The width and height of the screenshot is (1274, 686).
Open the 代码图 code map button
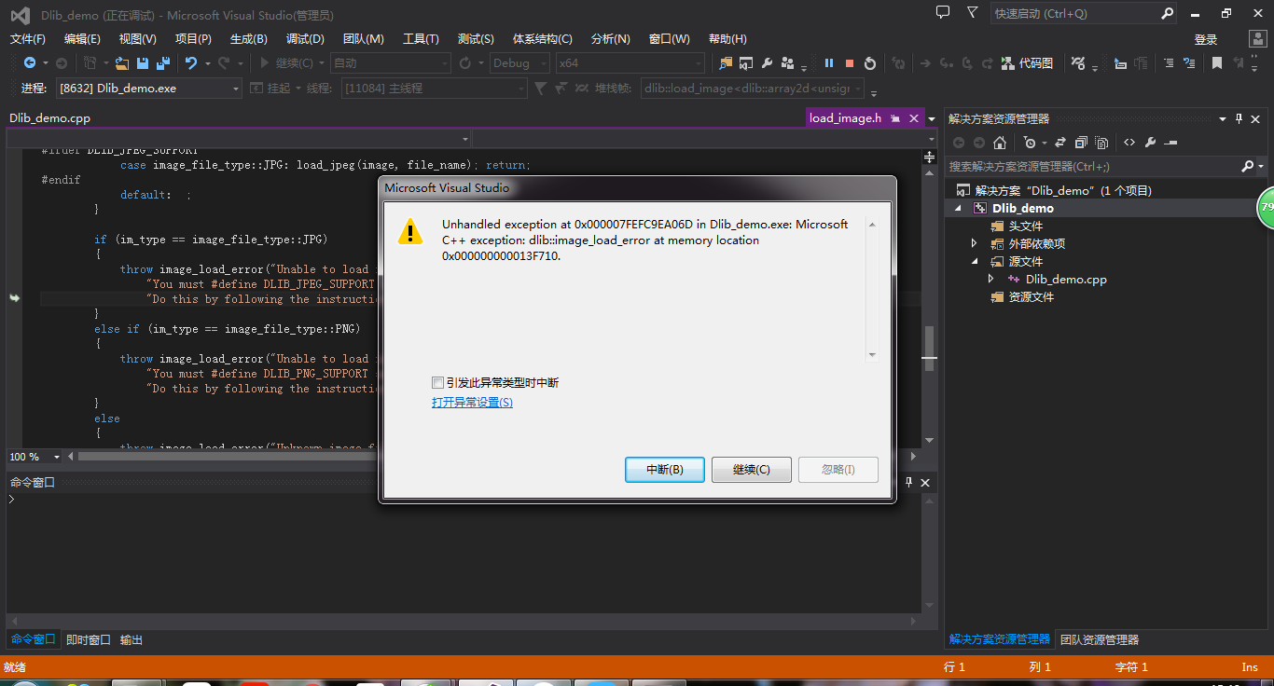click(x=1027, y=63)
